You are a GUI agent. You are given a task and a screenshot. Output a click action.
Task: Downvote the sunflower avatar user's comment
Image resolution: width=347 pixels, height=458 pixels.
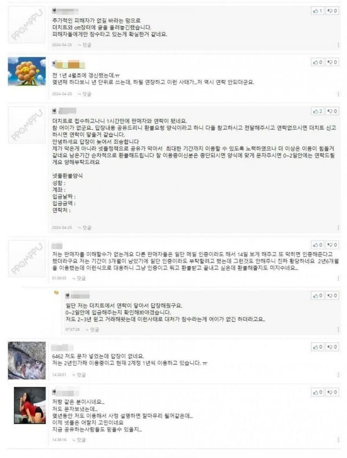click(x=332, y=62)
